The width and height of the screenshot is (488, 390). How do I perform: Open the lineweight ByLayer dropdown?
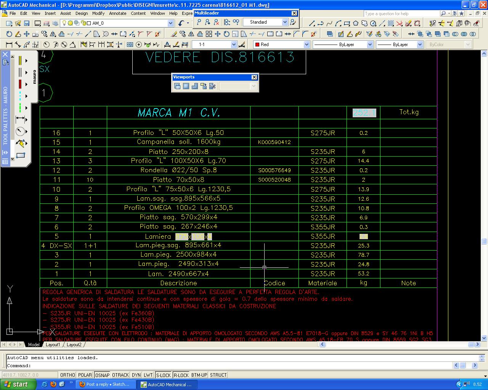point(420,45)
